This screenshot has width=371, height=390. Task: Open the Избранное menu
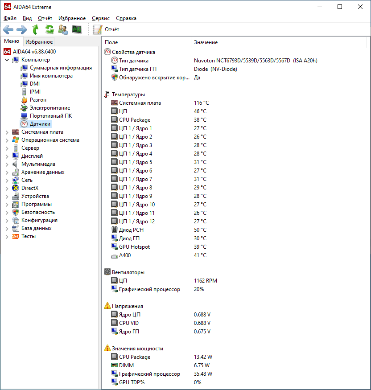(72, 18)
